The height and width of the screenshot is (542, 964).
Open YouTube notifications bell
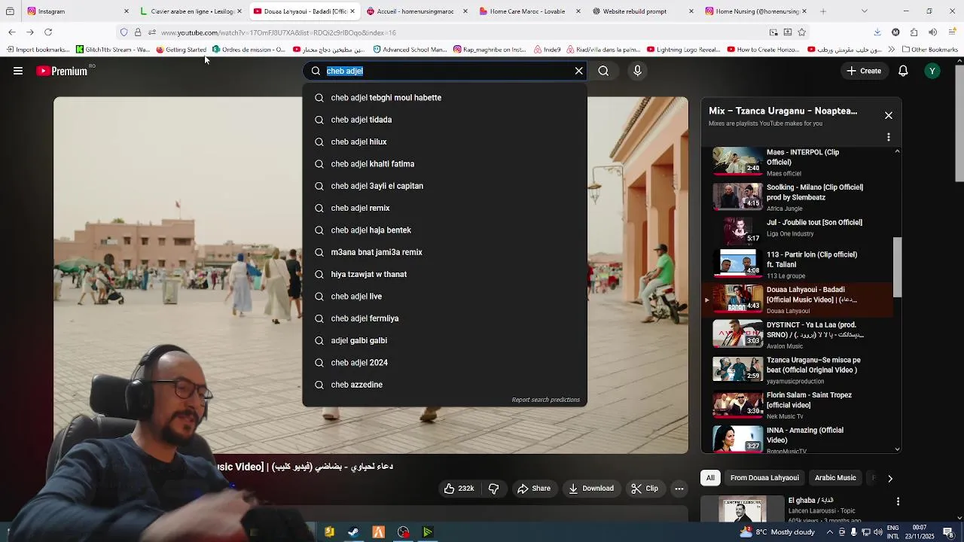tap(903, 71)
